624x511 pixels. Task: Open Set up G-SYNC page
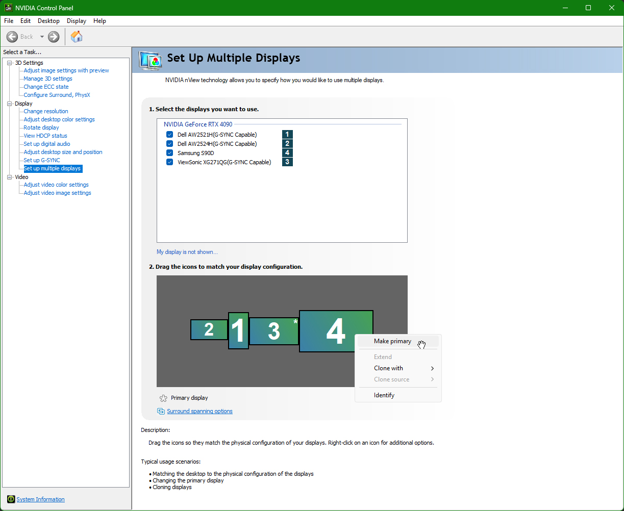tap(42, 160)
